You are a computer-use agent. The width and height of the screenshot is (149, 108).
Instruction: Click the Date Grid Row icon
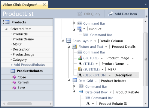point(81,92)
